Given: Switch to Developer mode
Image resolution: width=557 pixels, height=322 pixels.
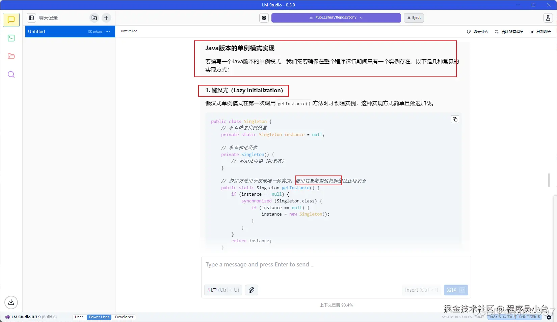Looking at the screenshot, I should pyautogui.click(x=124, y=317).
